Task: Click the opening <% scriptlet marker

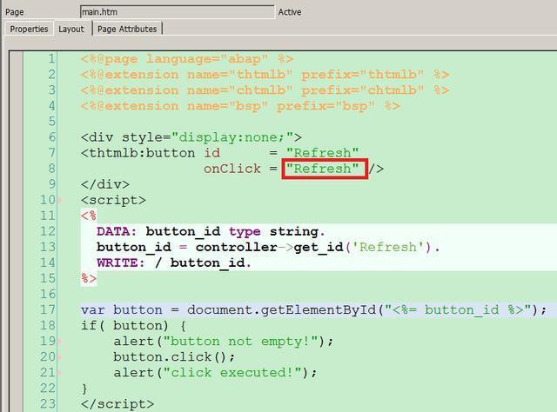Action: click(x=89, y=216)
